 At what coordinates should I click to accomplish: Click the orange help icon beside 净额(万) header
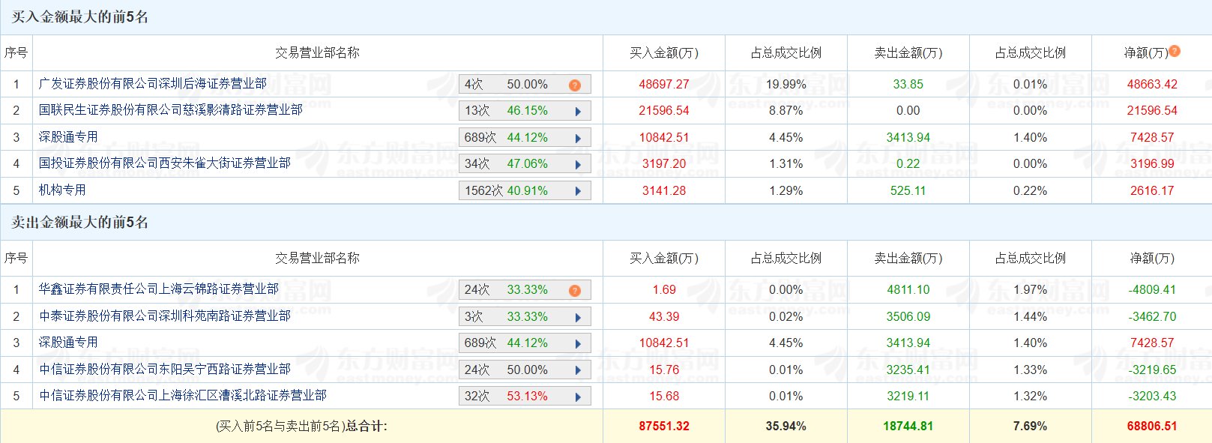pyautogui.click(x=1175, y=51)
